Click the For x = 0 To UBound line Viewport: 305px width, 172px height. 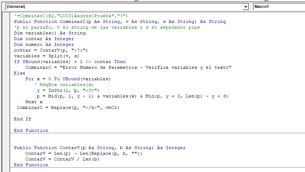[68, 79]
